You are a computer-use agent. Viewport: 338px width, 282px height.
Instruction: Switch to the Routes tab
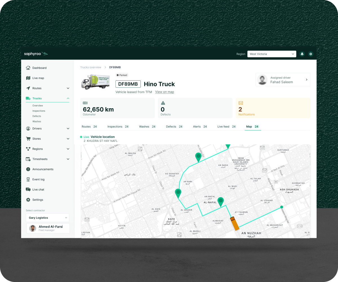(89, 127)
